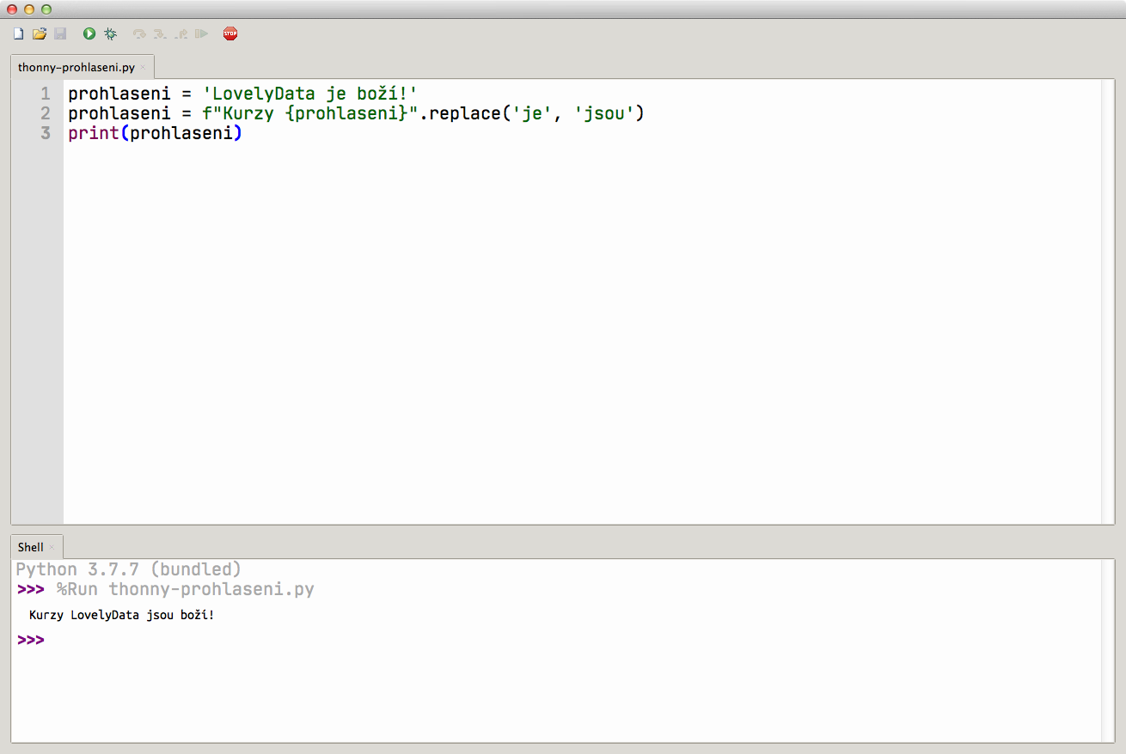Click the 'LovelyData je boží!' string on line 1
The width and height of the screenshot is (1126, 754).
click(x=309, y=94)
